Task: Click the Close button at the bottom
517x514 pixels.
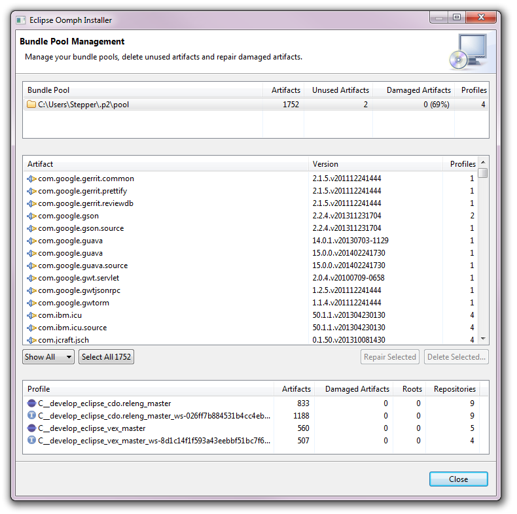Action: (458, 479)
